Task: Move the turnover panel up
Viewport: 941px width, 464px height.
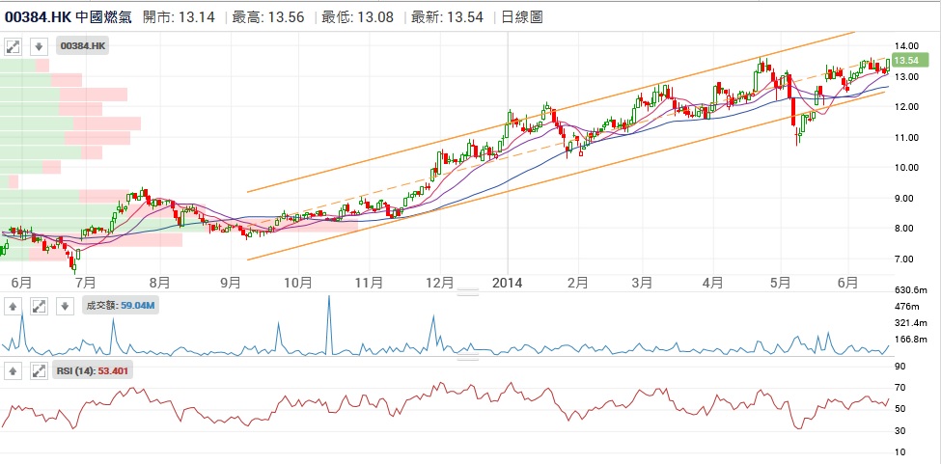Action: coord(14,307)
